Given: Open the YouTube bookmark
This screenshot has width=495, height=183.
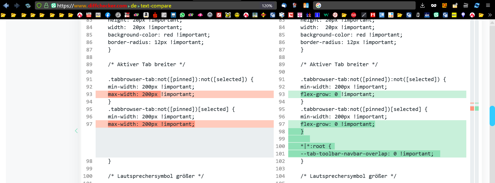Looking at the screenshot, I should click(89, 15).
